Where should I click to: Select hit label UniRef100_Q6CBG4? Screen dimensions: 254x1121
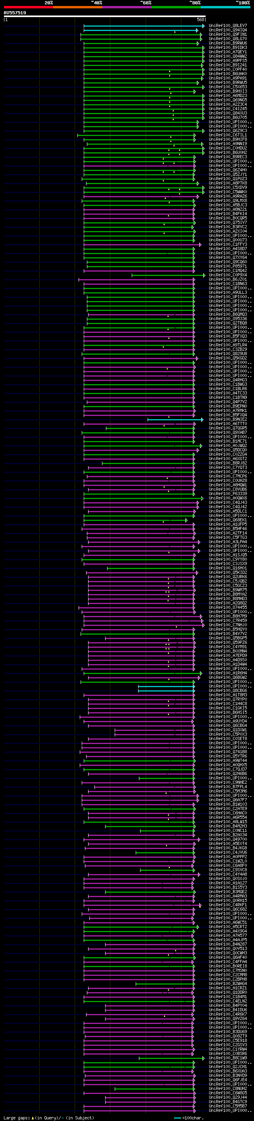pos(227,726)
